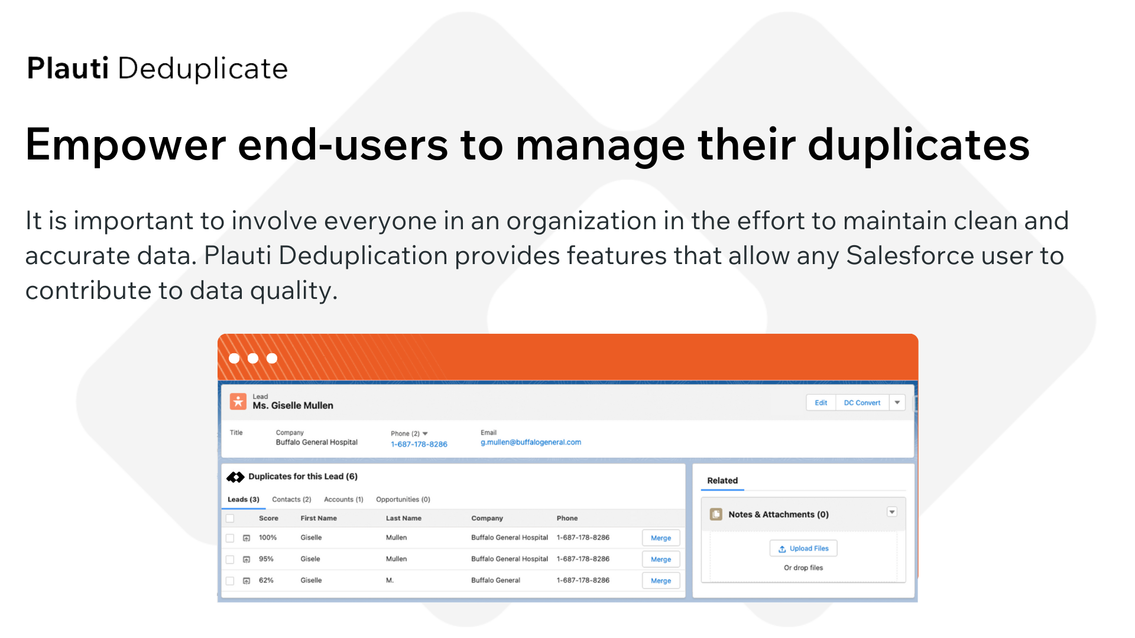Click Buffalo General in the 62% row
Screen dimensions: 1135x638
[495, 581]
